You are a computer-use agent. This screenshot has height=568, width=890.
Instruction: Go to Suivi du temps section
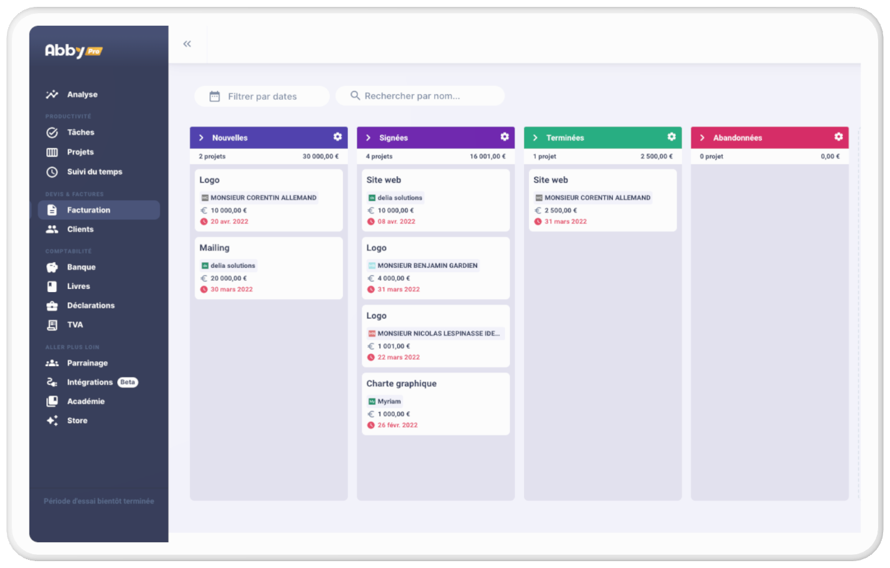tap(94, 172)
